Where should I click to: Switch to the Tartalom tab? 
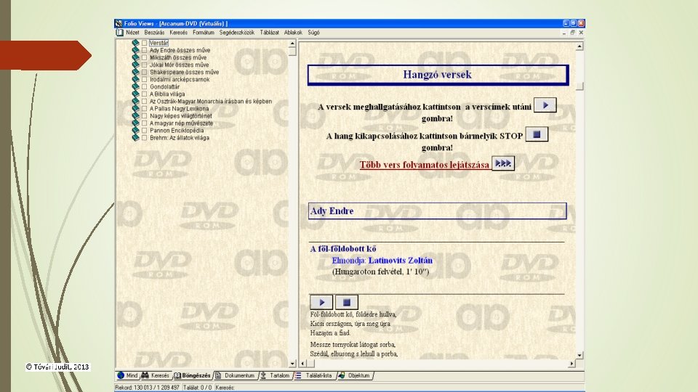tap(275, 375)
